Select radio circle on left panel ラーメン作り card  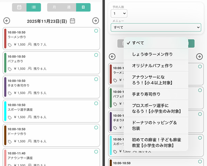pyautogui.click(x=96, y=31)
